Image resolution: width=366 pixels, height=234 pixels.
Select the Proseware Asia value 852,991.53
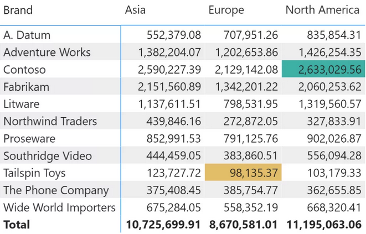click(x=174, y=139)
